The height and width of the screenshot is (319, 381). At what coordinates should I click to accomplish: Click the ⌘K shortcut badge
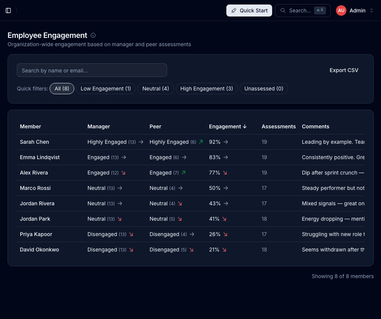click(x=320, y=10)
